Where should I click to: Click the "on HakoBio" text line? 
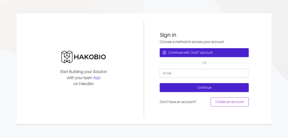click(84, 84)
